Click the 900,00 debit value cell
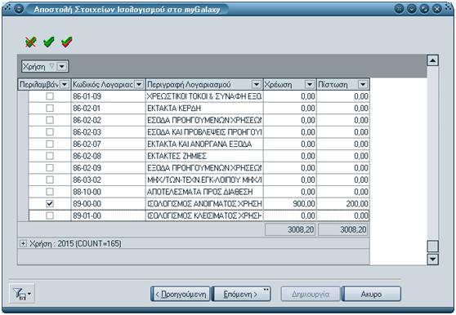 [289, 203]
